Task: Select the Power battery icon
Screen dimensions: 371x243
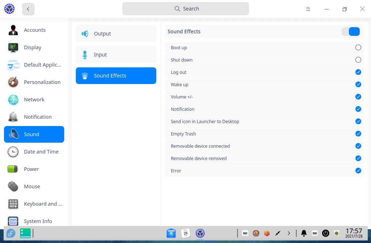Action: click(x=13, y=169)
